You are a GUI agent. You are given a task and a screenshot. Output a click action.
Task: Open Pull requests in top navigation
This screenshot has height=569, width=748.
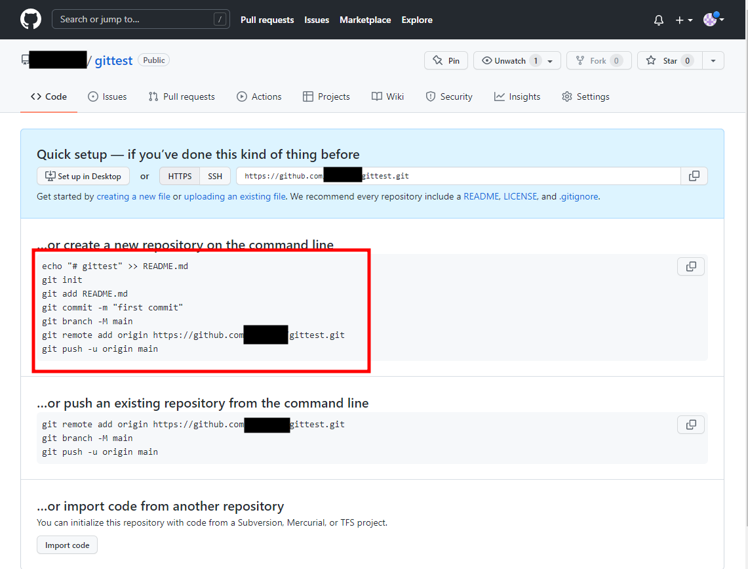267,20
